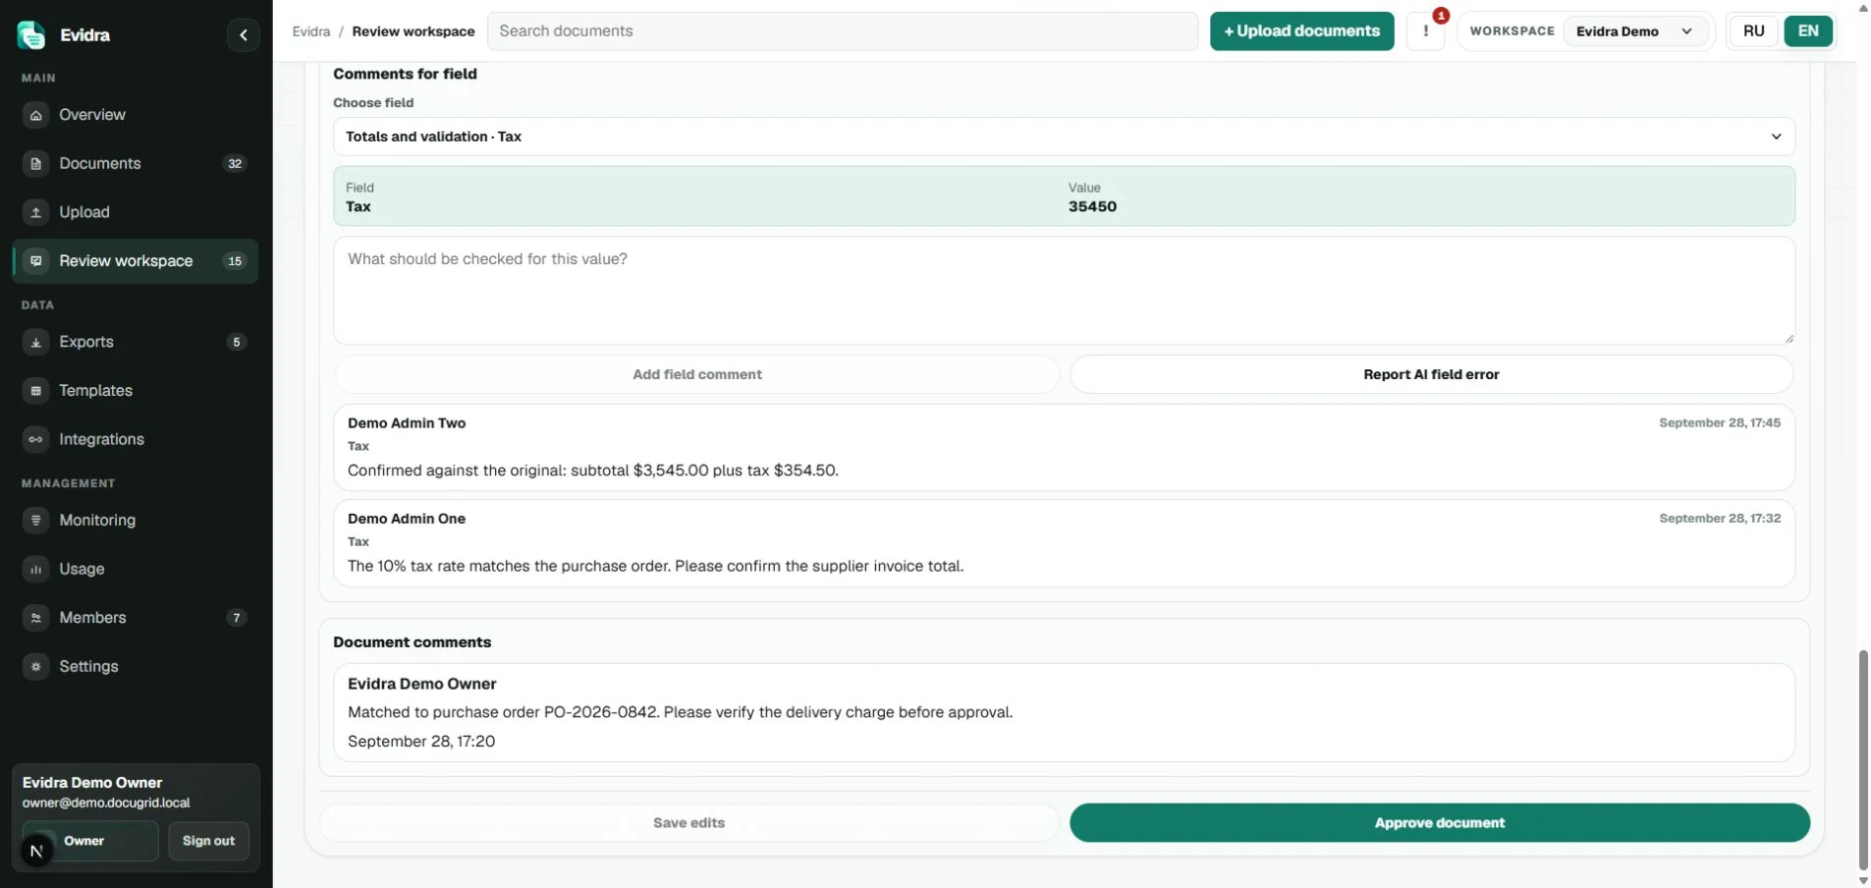1871x888 pixels.
Task: Open the Monitoring page
Action: [136, 521]
